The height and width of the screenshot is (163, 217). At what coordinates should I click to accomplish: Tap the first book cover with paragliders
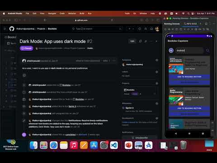[x=176, y=65]
